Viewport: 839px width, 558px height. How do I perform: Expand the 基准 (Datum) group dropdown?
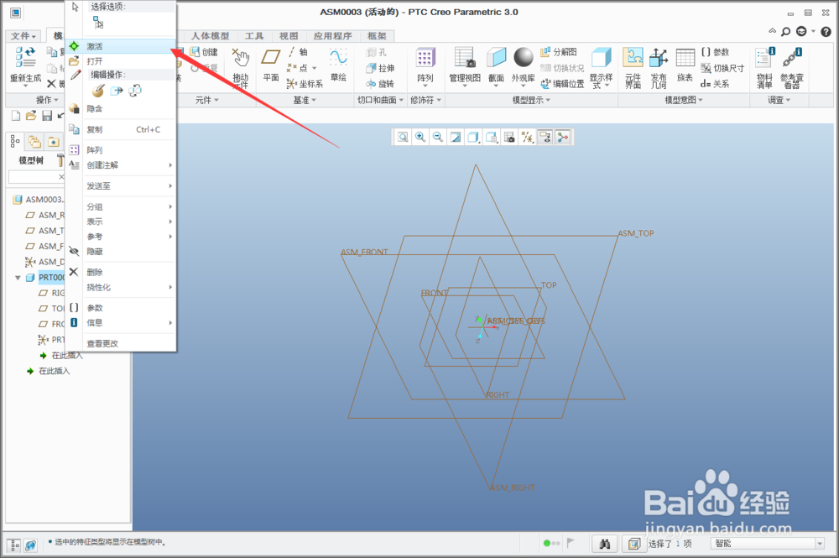pos(305,100)
